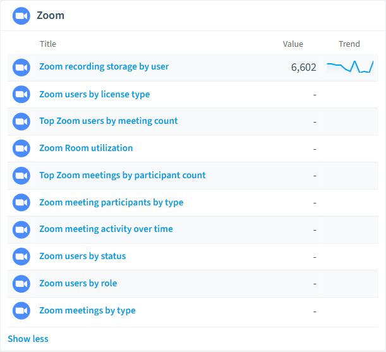Click the icon beside Zoom meeting participants by type
This screenshot has width=386, height=352.
point(21,202)
